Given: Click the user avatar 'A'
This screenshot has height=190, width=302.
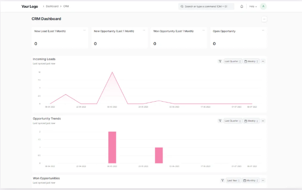Looking at the screenshot, I should (x=263, y=6).
